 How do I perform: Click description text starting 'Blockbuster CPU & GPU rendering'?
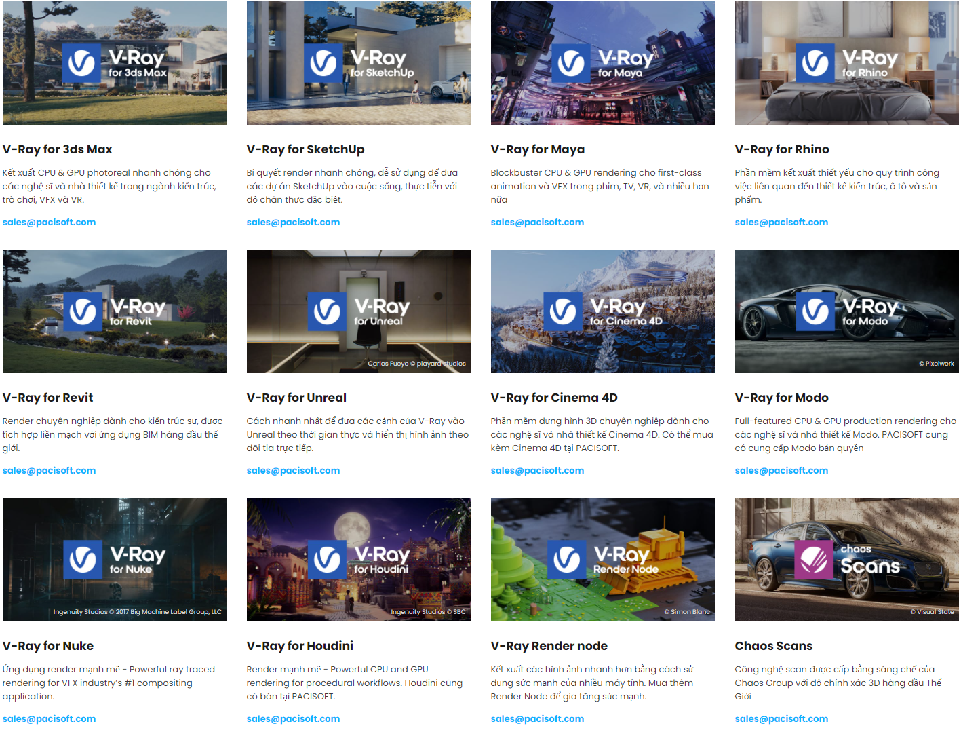(600, 186)
